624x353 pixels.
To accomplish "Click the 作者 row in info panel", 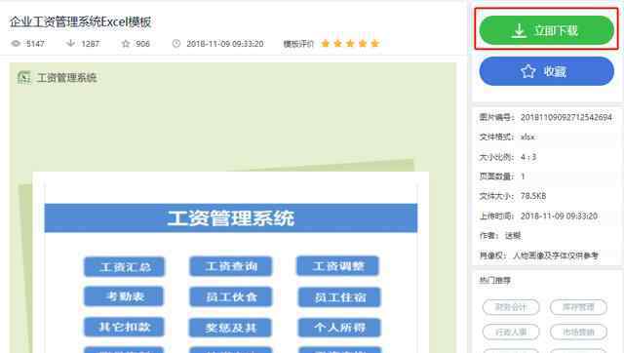I will point(500,236).
